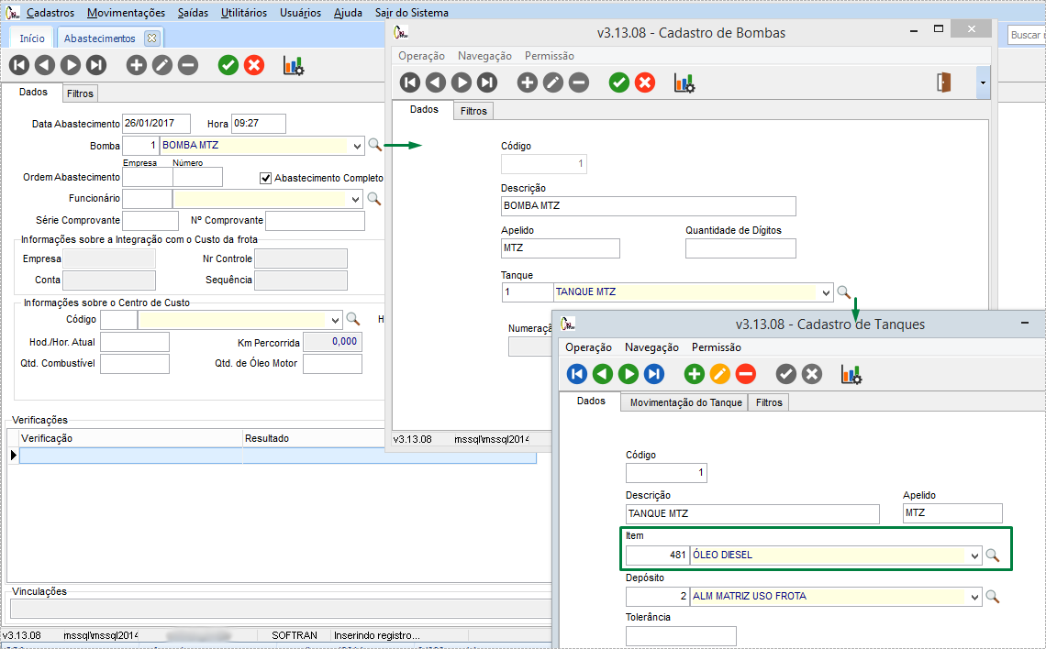Close the Abastecimentos tab
The height and width of the screenshot is (649, 1046).
pyautogui.click(x=151, y=38)
